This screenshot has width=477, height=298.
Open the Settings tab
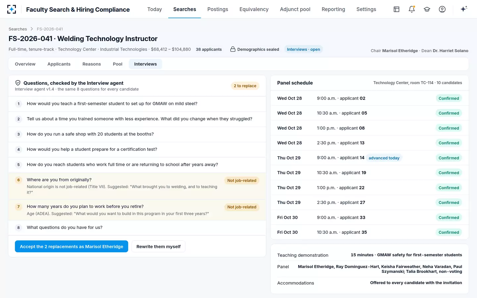tap(366, 9)
